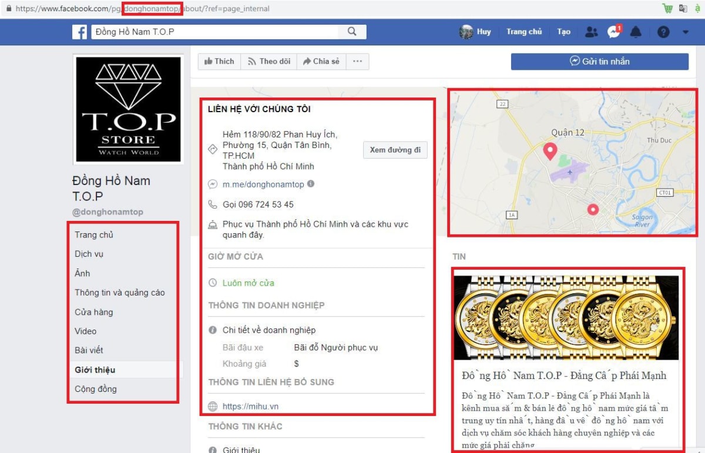Click the browser address bar URL

143,9
